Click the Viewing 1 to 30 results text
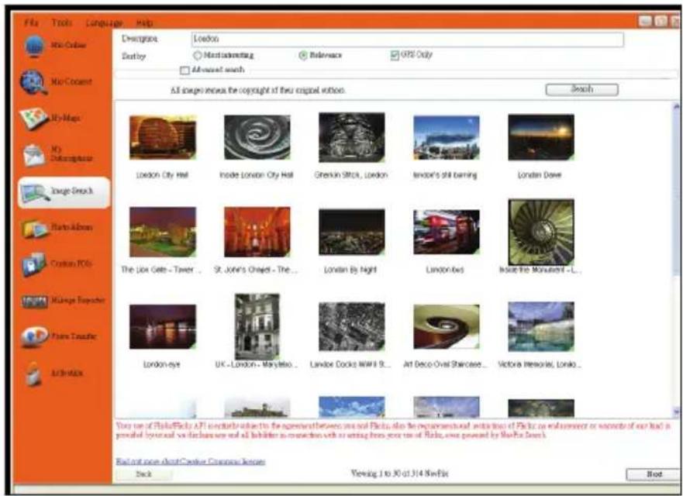683x496 pixels. pyautogui.click(x=399, y=474)
